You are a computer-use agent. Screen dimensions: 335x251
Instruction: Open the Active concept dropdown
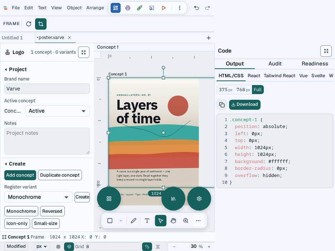point(57,111)
